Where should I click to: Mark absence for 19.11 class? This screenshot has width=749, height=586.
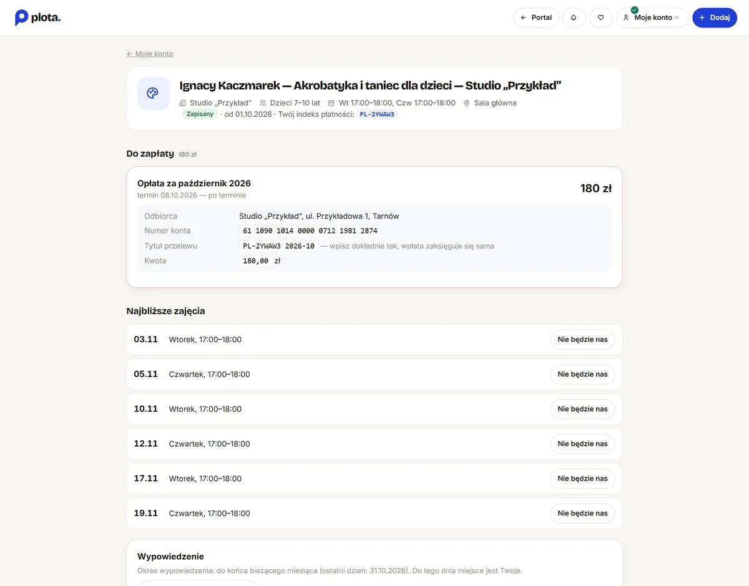click(x=582, y=514)
